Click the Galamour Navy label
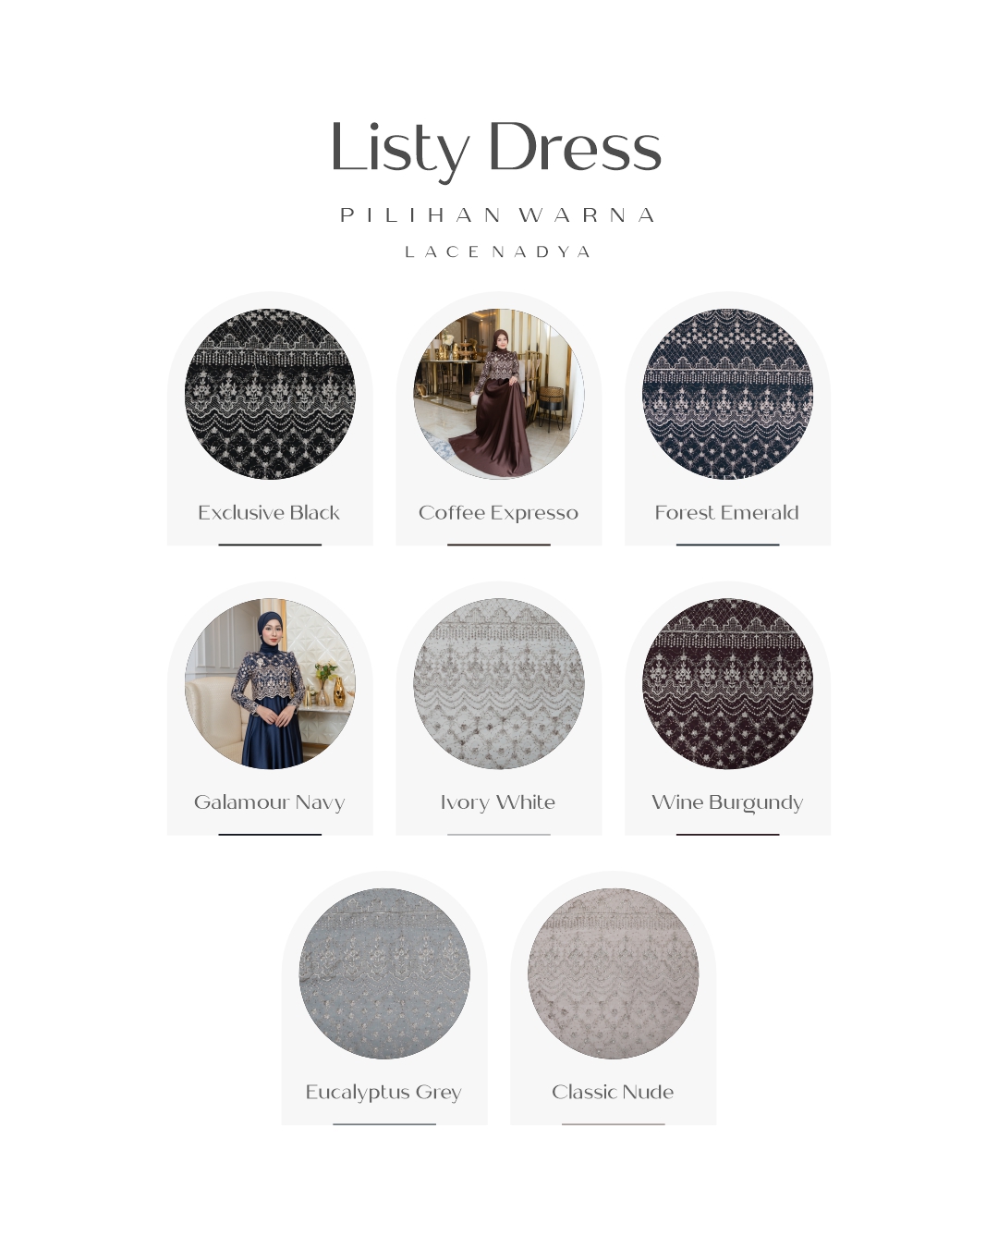 coord(270,802)
